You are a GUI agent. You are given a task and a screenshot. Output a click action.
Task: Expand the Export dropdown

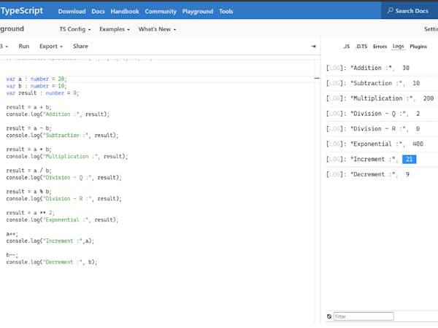[51, 47]
